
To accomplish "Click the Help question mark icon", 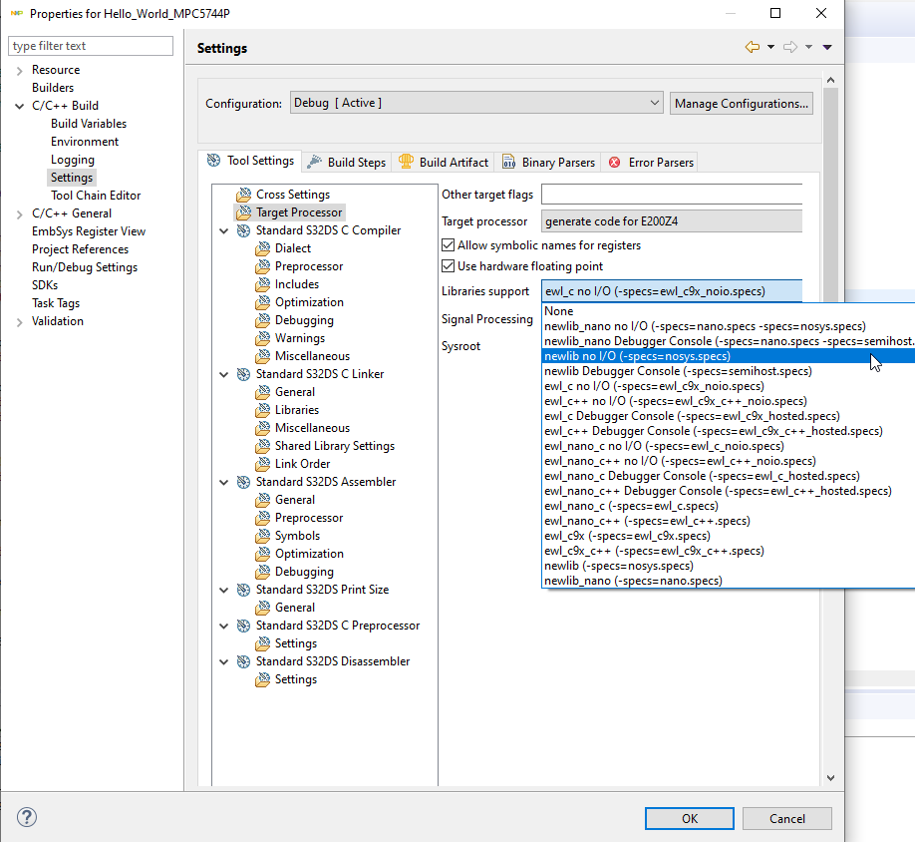I will (x=27, y=817).
